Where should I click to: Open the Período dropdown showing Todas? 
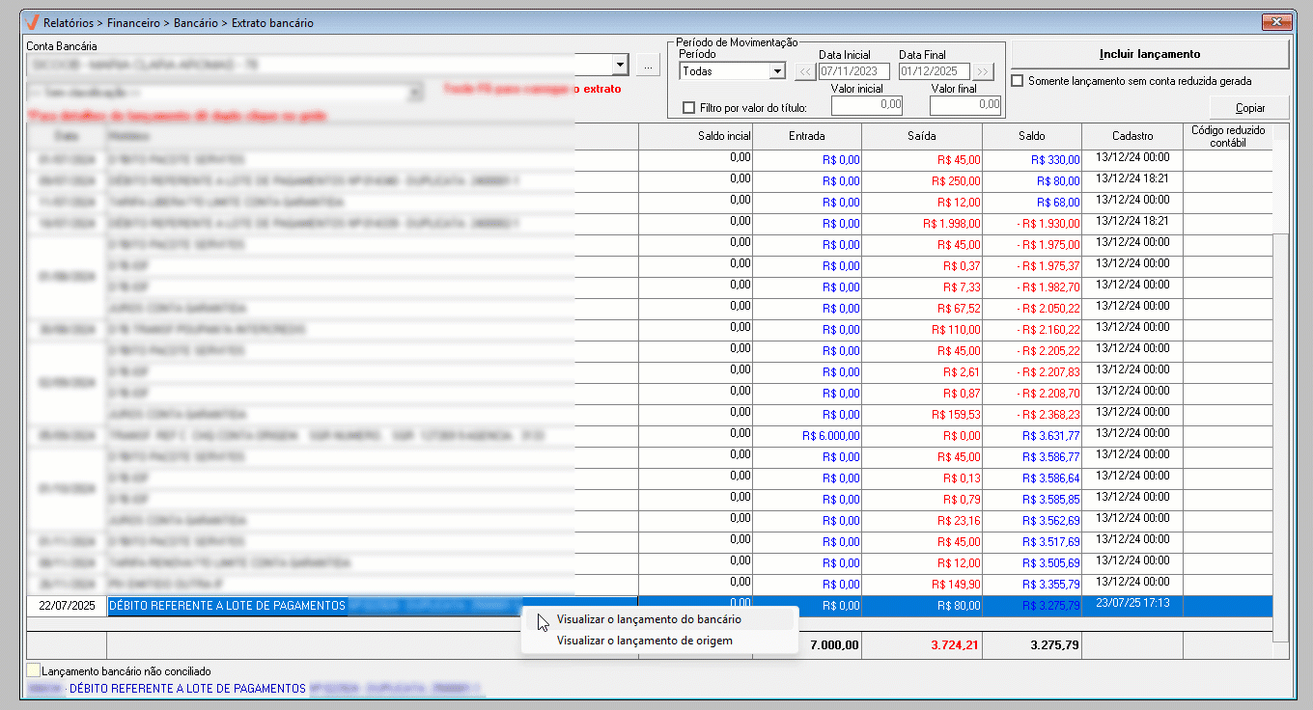click(x=777, y=70)
